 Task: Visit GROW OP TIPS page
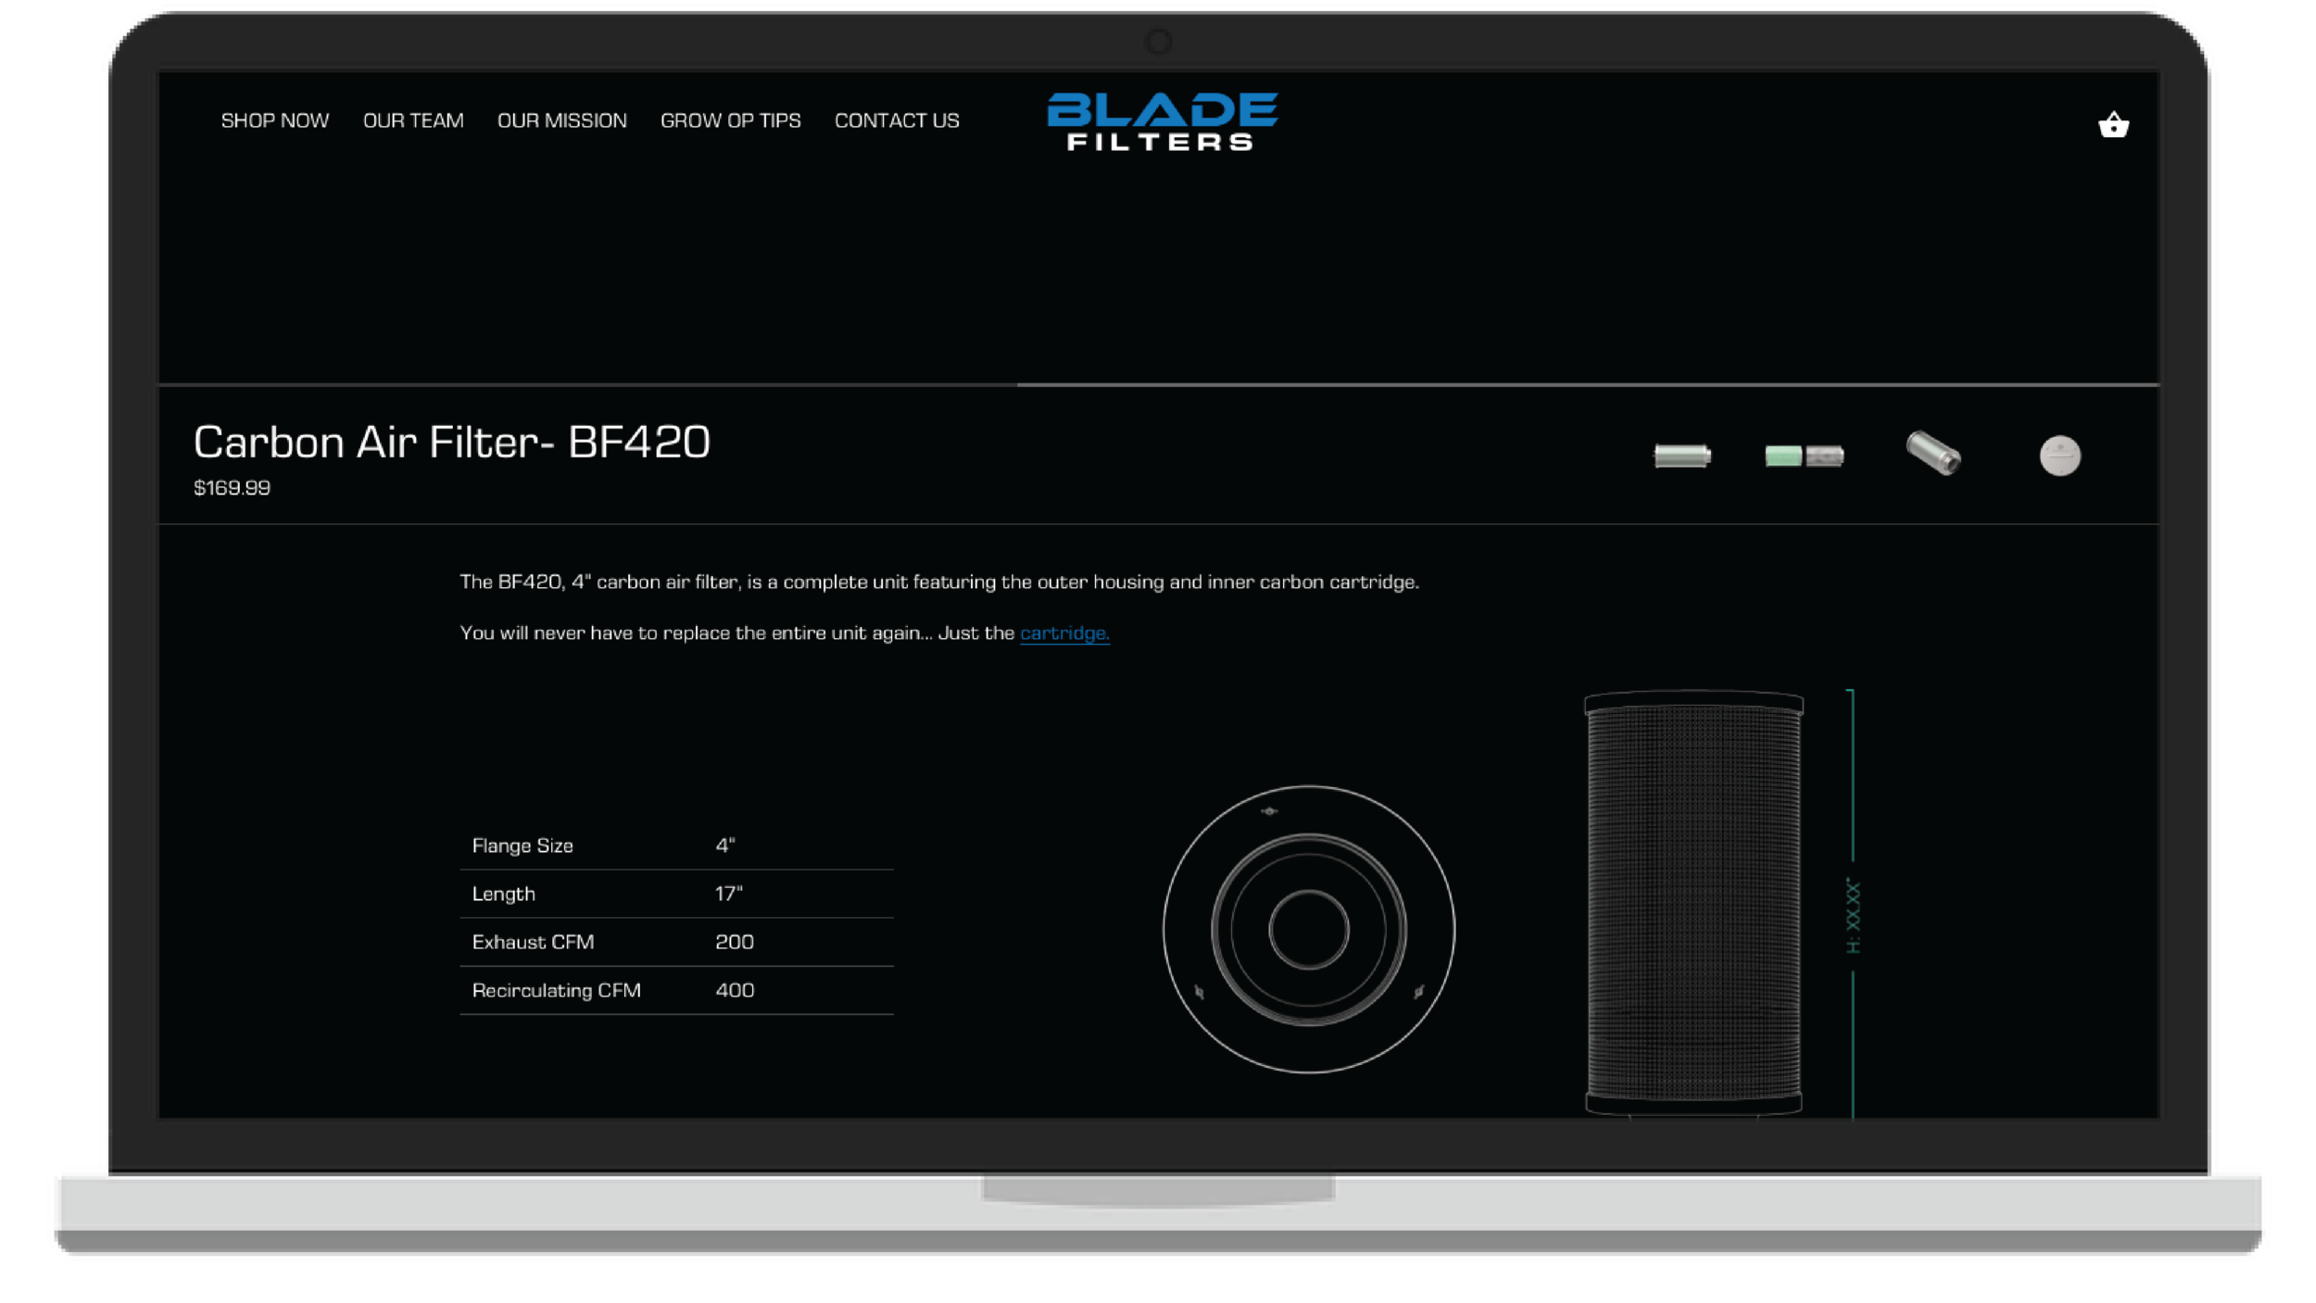[x=731, y=120]
